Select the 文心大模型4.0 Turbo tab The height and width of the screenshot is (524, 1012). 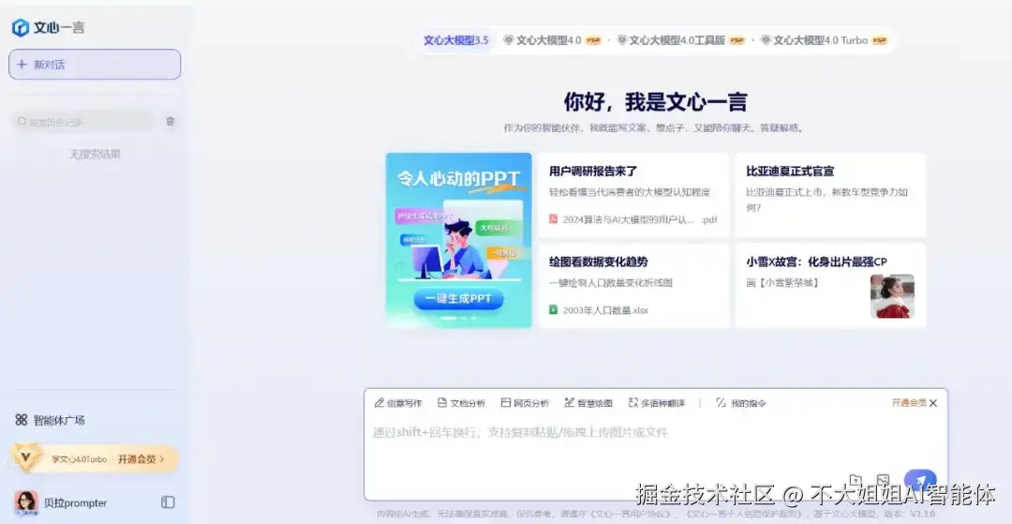click(x=825, y=40)
